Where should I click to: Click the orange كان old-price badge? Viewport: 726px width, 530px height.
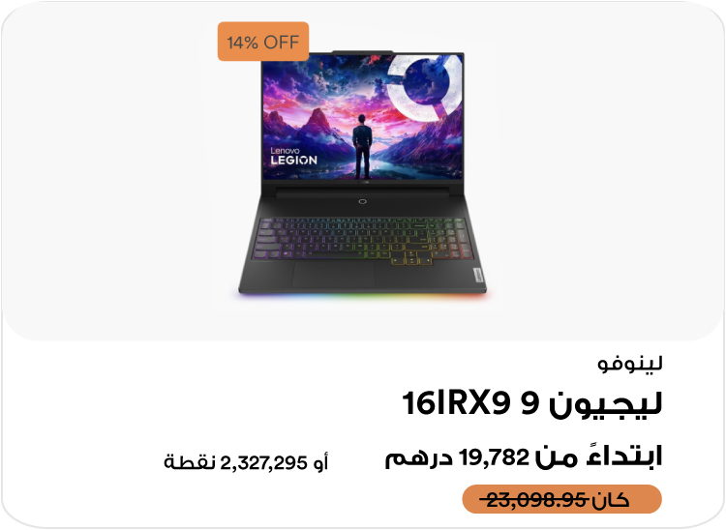click(562, 499)
